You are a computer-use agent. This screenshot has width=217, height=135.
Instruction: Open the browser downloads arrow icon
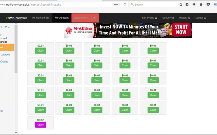tap(194, 4)
